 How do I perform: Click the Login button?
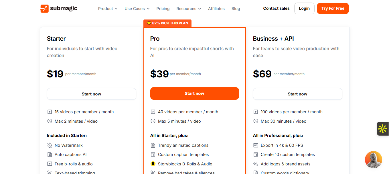304,9
